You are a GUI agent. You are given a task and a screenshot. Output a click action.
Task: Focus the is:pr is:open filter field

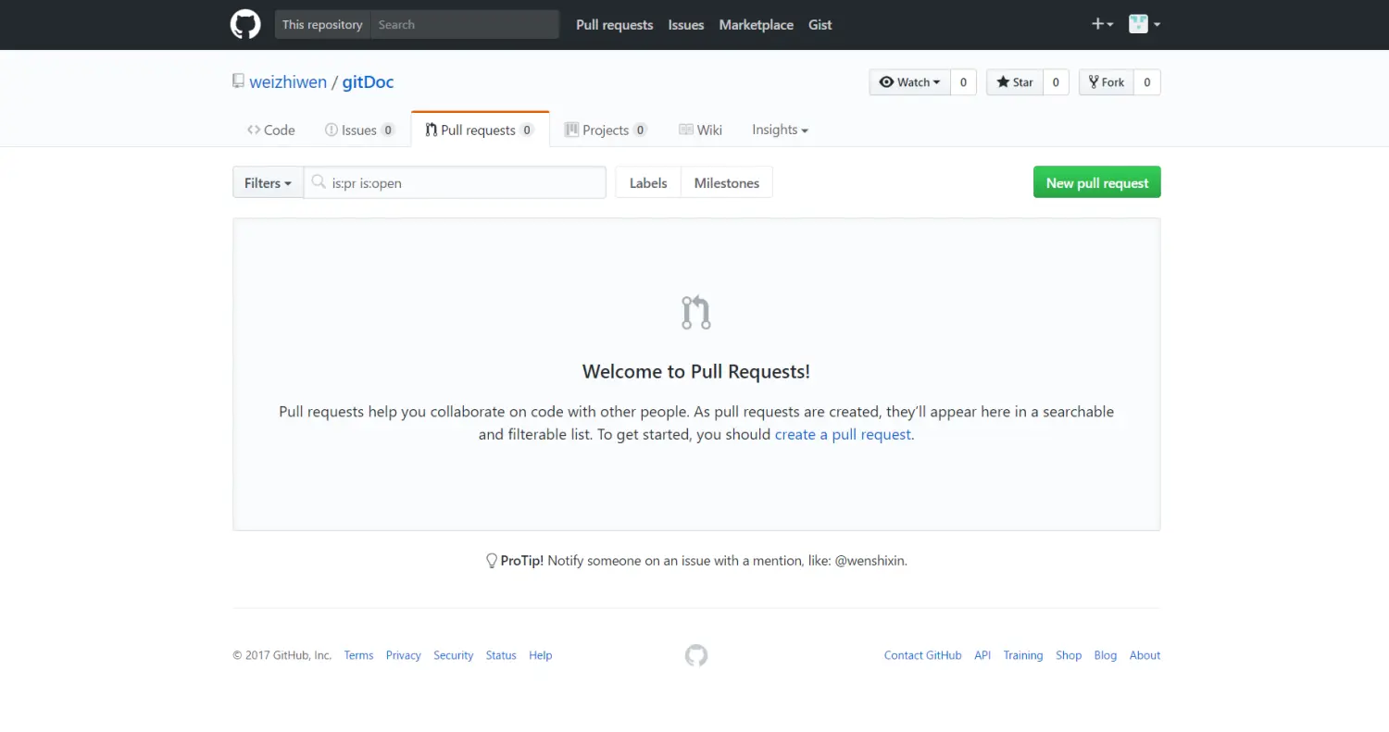455,182
